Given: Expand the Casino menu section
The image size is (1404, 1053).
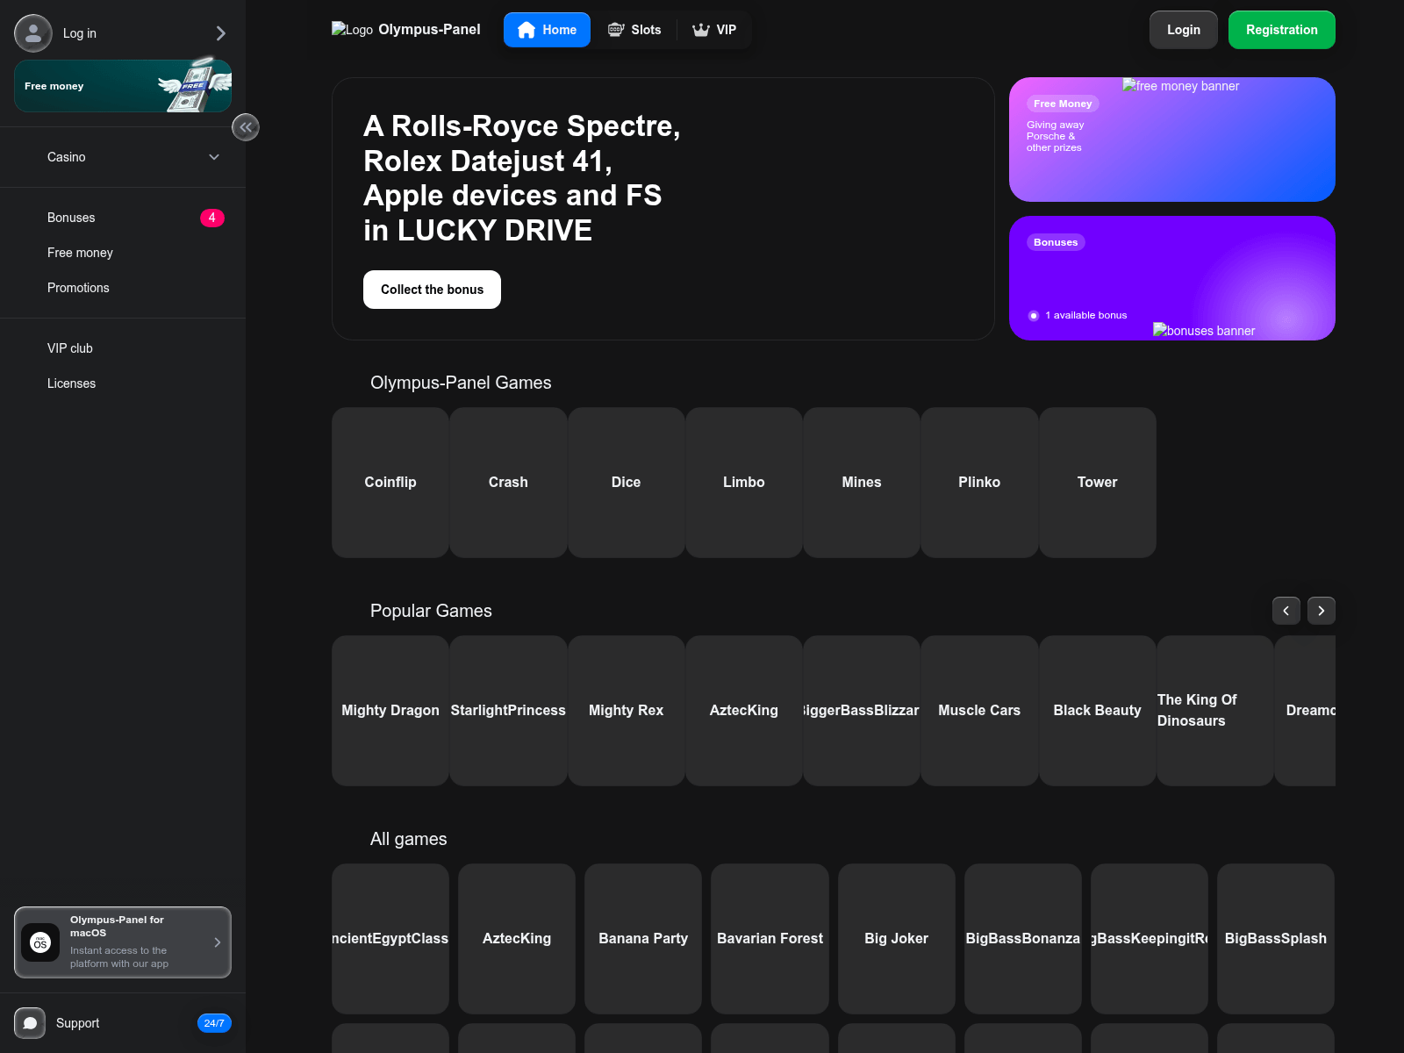Looking at the screenshot, I should pos(123,157).
